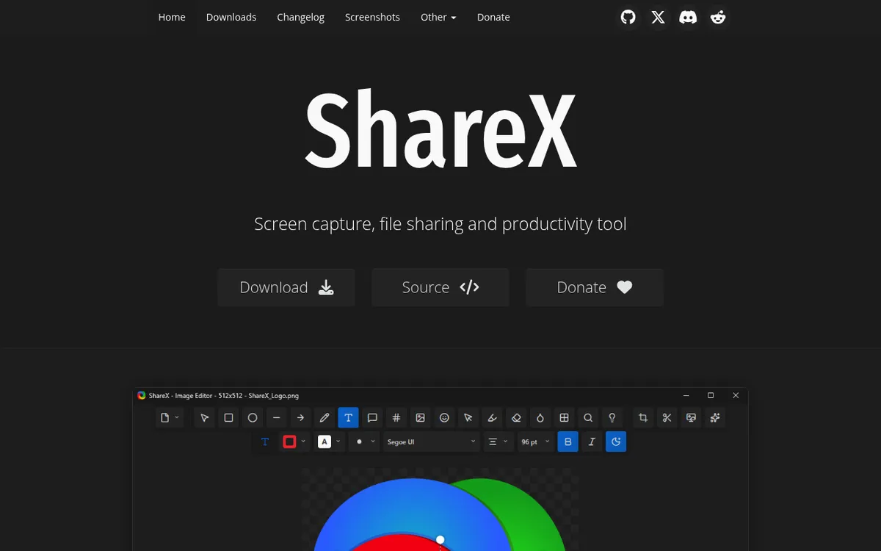
Task: Open the Discord server icon
Action: pyautogui.click(x=688, y=17)
